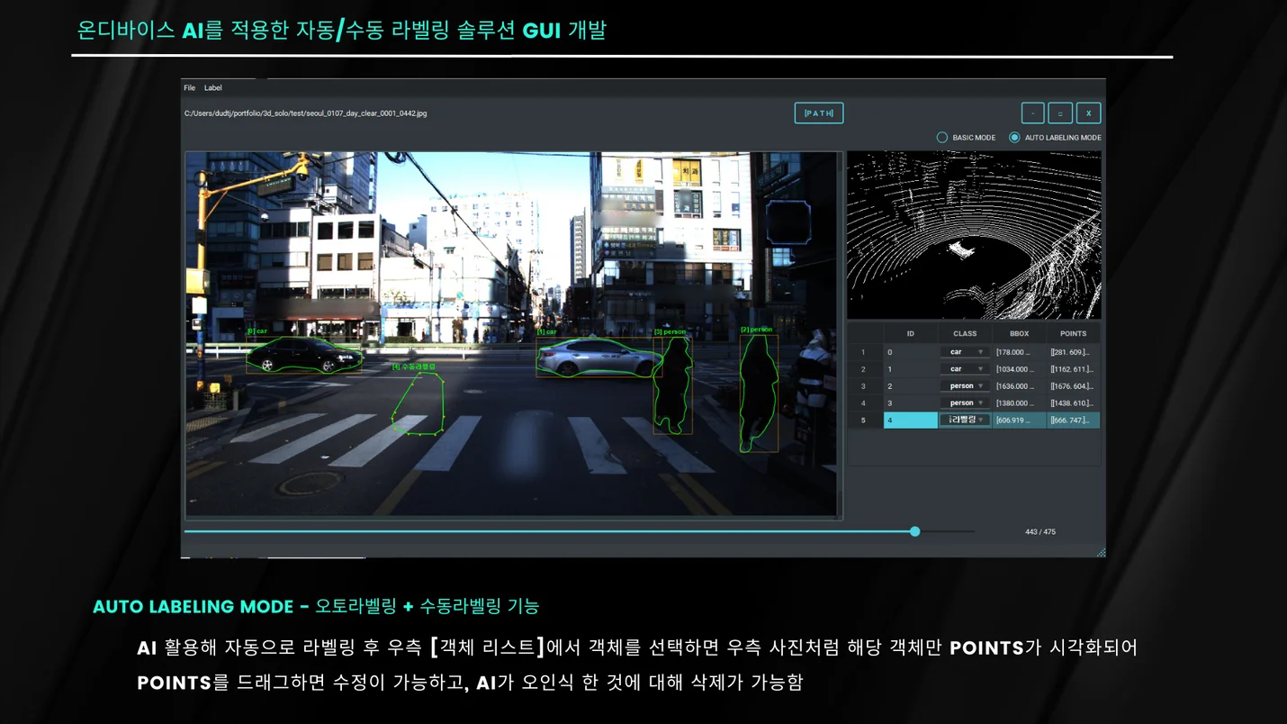Select the BASIC MODE radio button
The width and height of the screenshot is (1287, 724).
click(x=942, y=138)
